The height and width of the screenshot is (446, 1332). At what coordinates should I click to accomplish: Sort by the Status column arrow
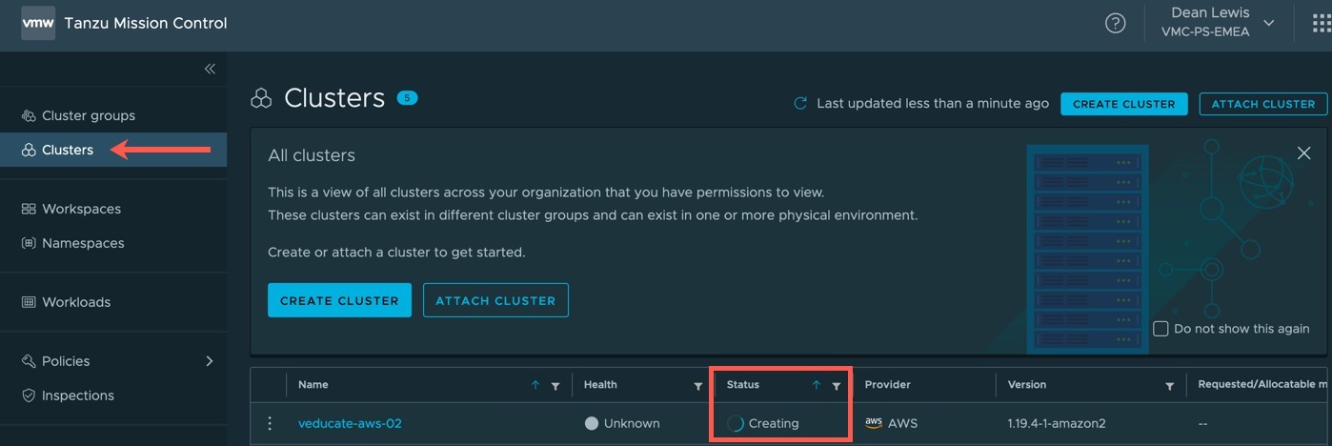tap(817, 385)
